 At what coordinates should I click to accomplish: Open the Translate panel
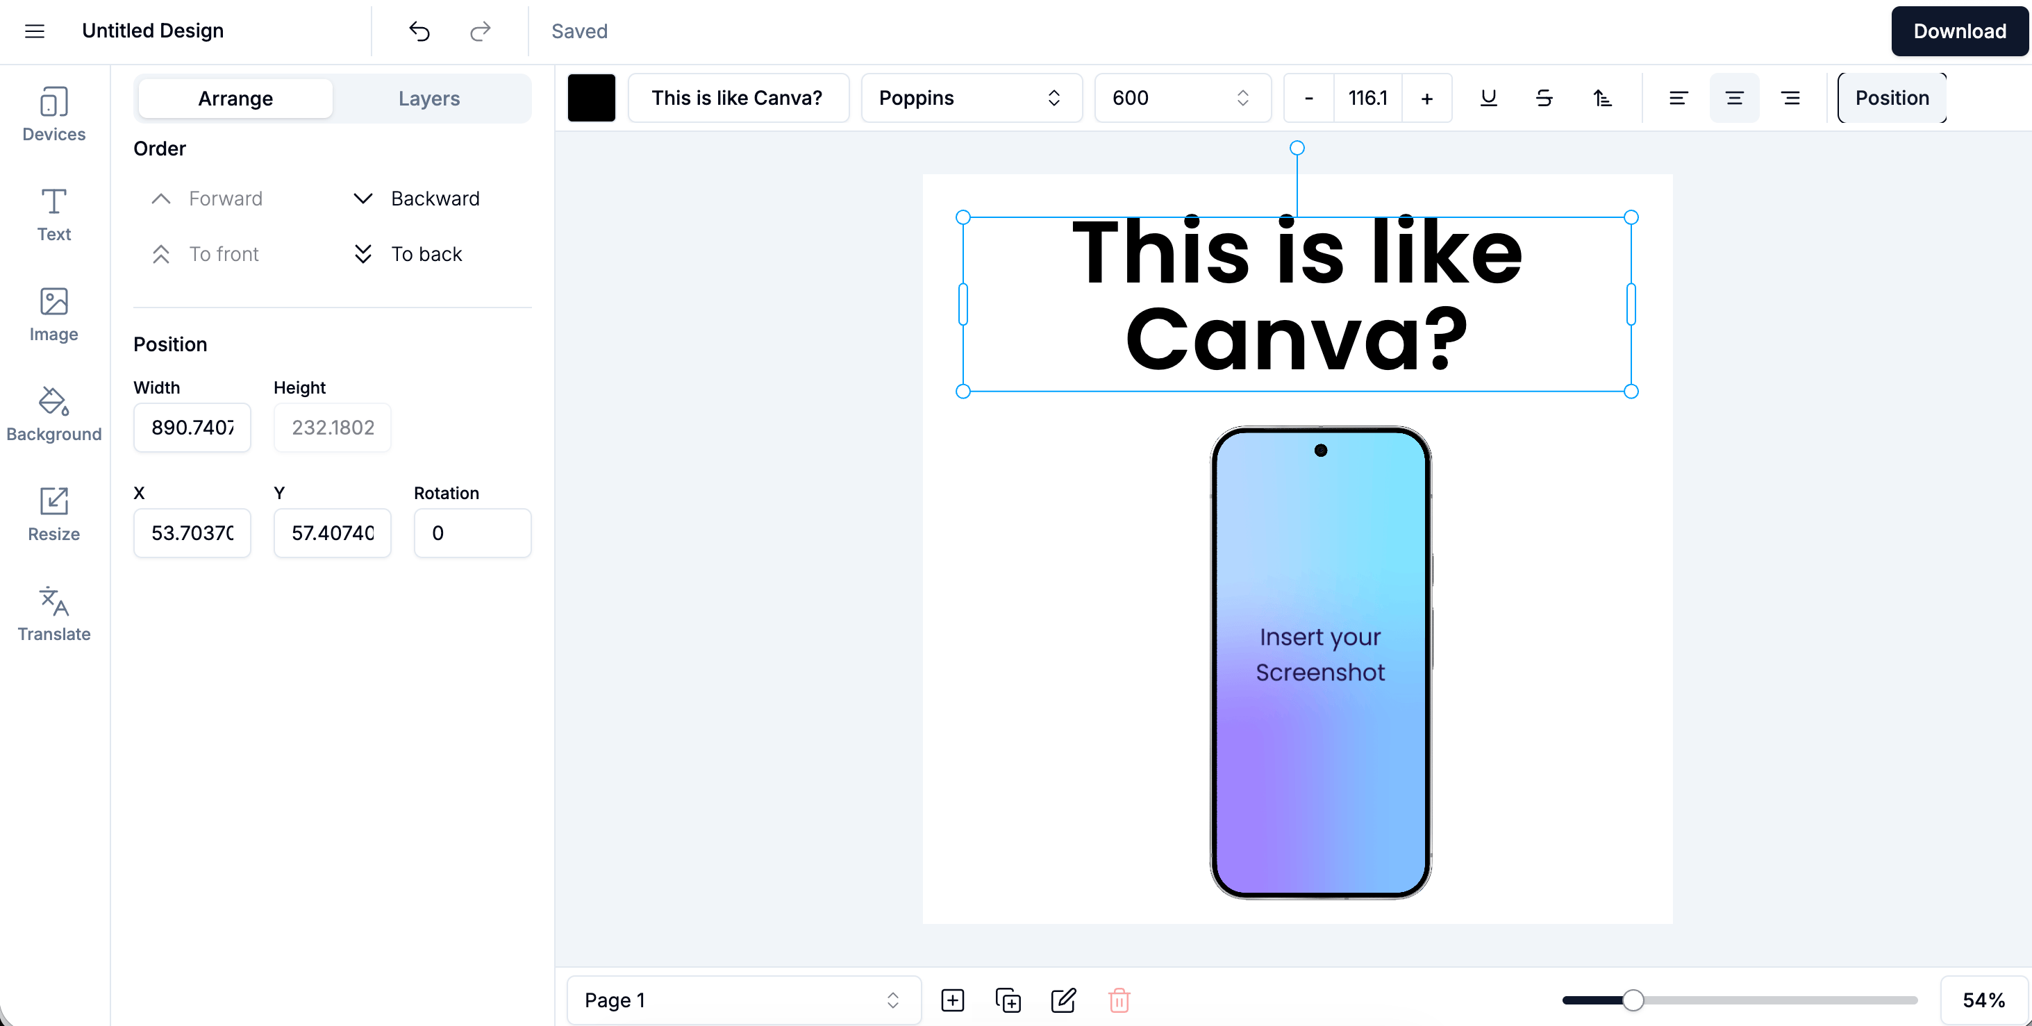(53, 614)
